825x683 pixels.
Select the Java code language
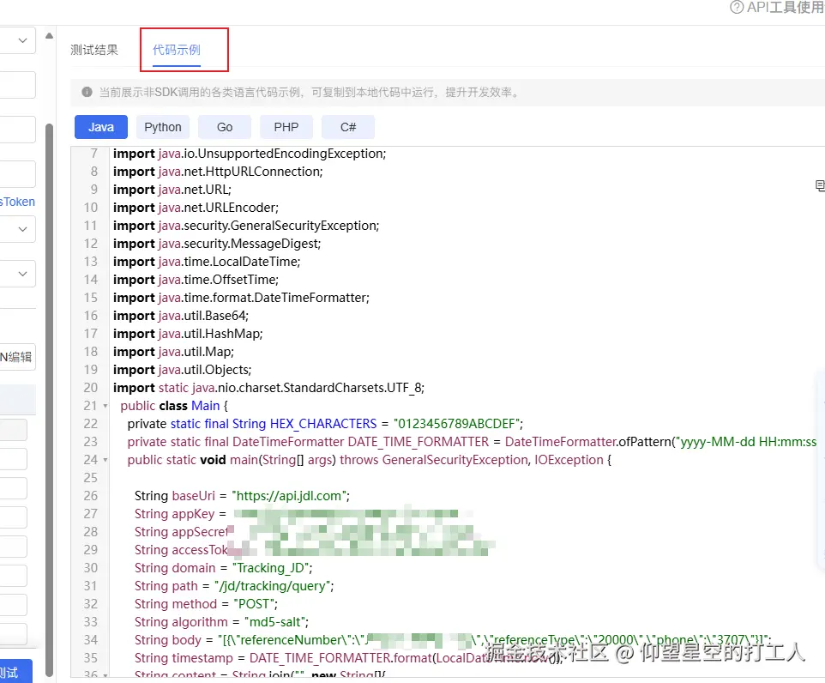point(101,127)
